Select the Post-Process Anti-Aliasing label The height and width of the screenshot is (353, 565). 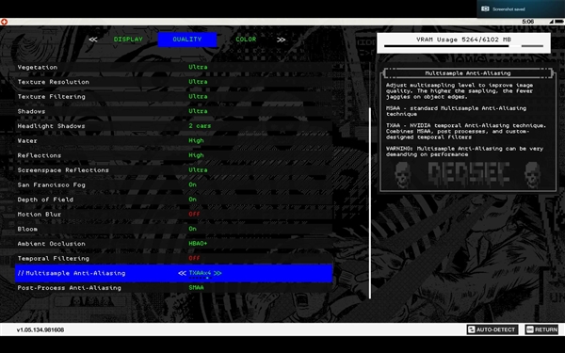tap(69, 288)
